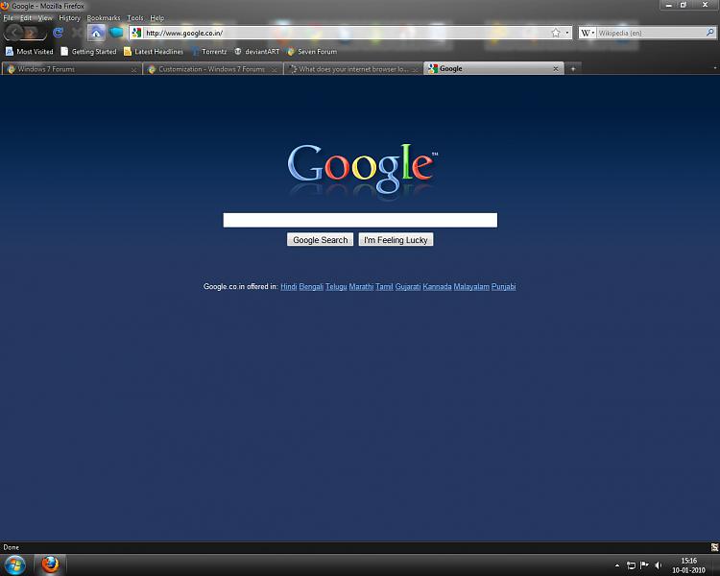Click inside the Wikipedia (en) search field
This screenshot has width=720, height=576.
651,33
